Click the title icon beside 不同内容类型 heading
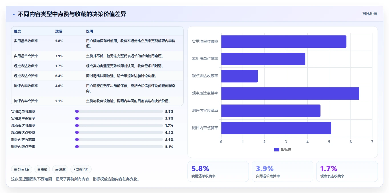389x193 pixels. (13, 14)
